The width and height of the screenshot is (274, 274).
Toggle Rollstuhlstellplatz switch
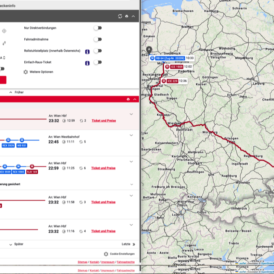(98, 51)
